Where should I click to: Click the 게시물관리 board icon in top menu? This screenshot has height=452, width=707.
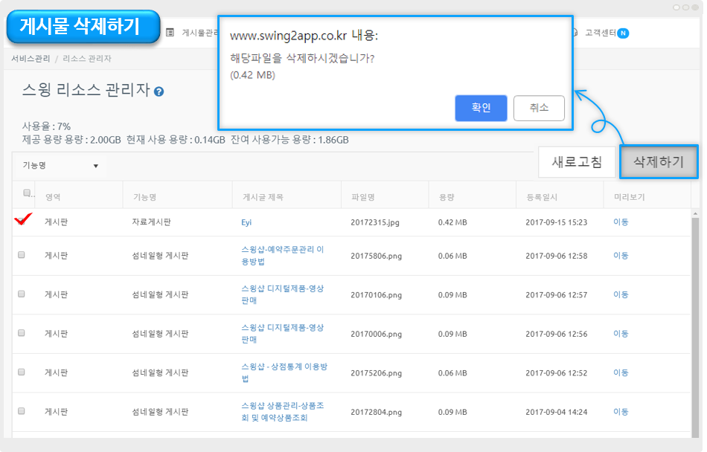(170, 33)
